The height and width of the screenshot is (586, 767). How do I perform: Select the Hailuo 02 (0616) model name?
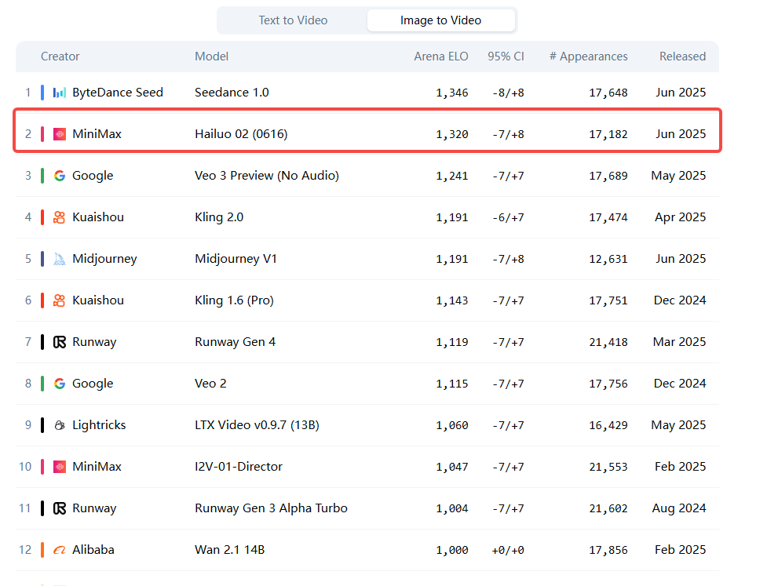pos(241,134)
